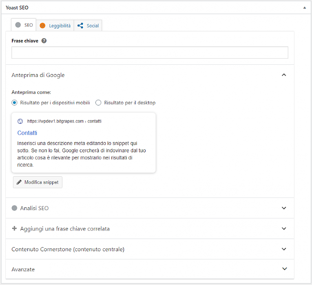The width and height of the screenshot is (312, 285).
Task: Click the help question mark beside Frase chiave
Action: (44, 41)
